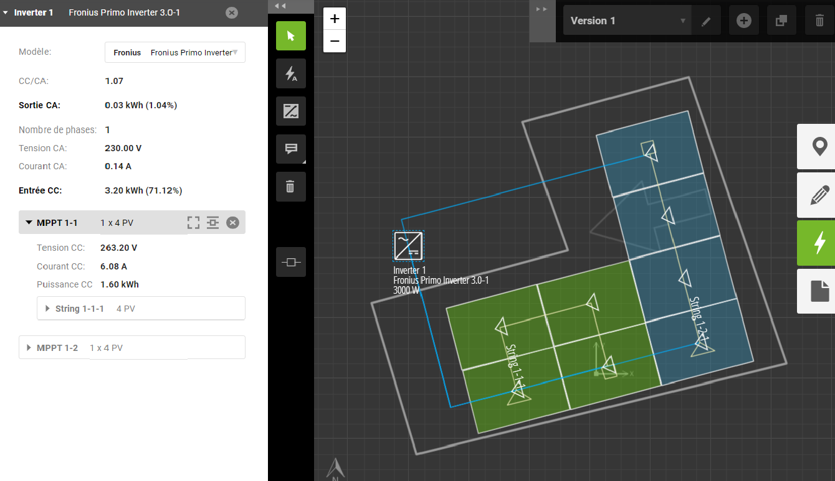Select the component connector tool
This screenshot has width=835, height=481.
click(291, 262)
